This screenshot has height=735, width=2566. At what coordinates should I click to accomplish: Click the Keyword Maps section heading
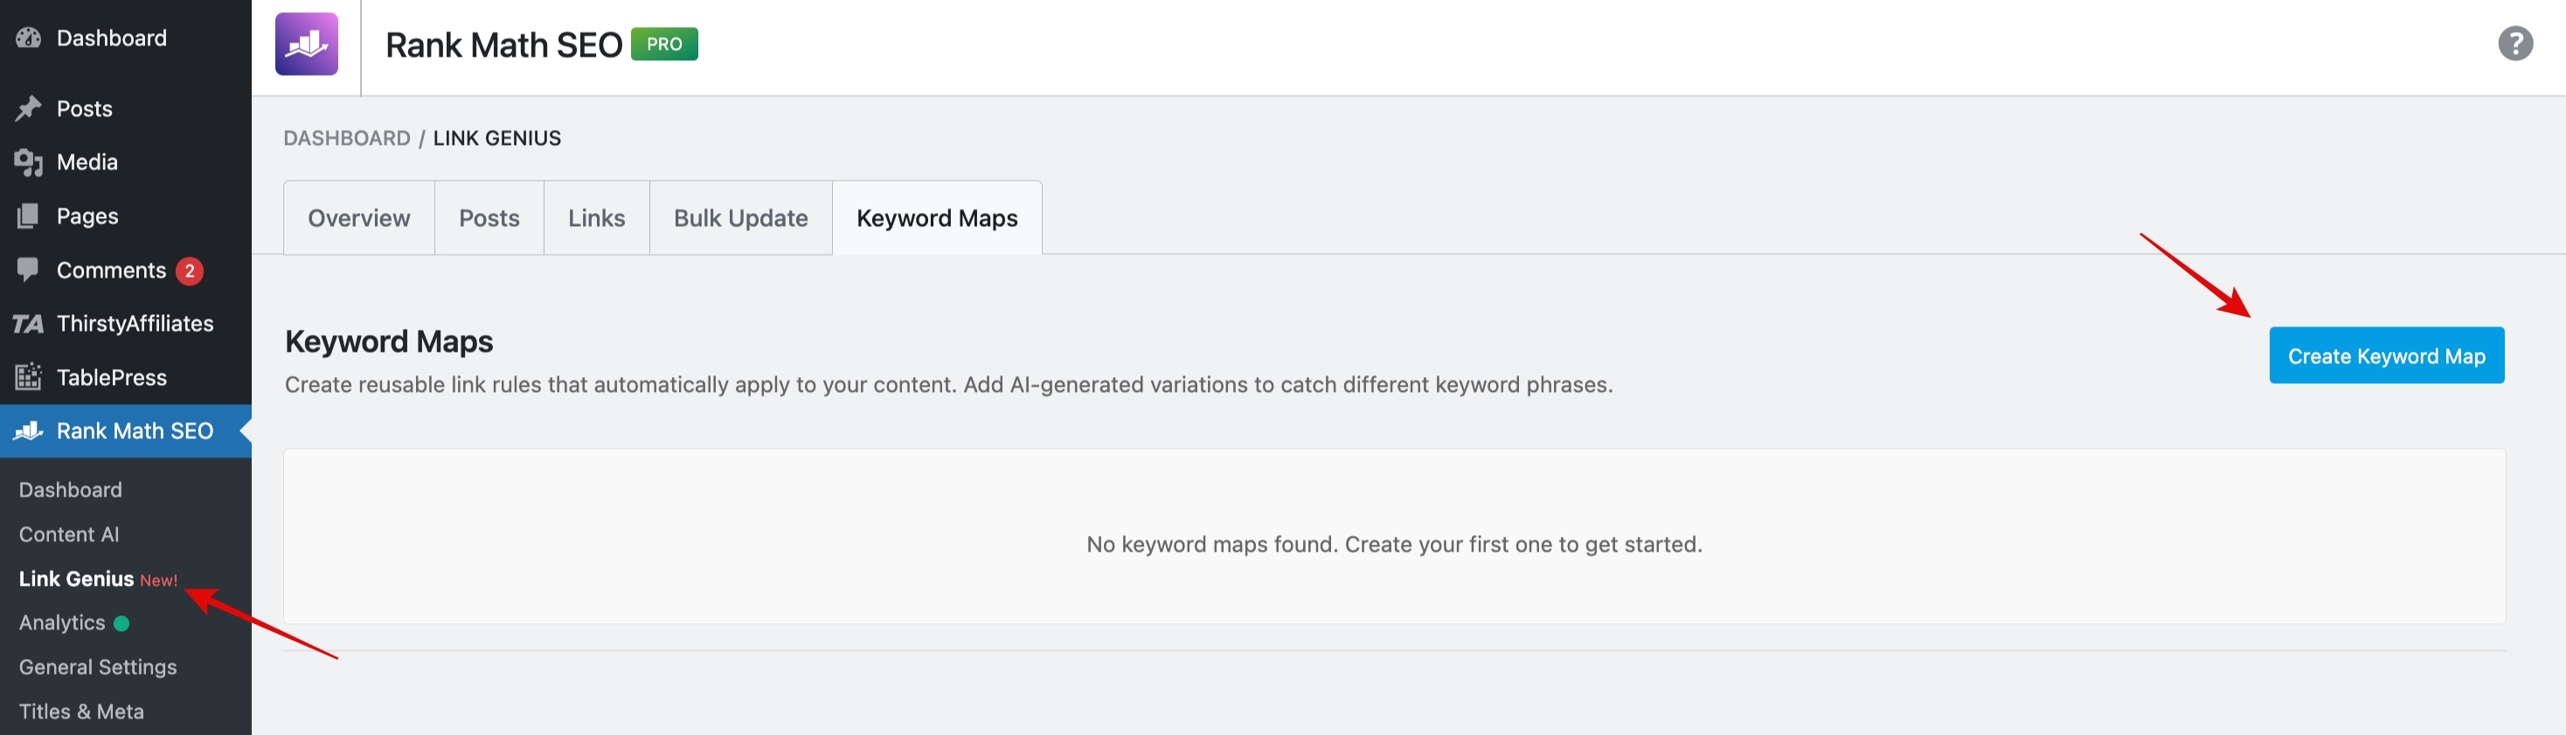coord(389,341)
